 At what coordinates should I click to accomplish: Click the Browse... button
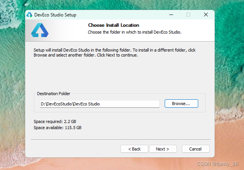(181, 104)
